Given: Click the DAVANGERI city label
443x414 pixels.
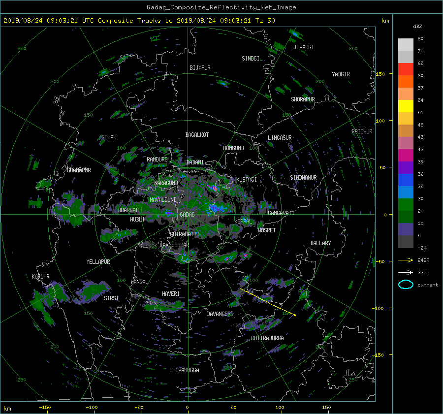Looking at the screenshot, I should click(220, 314).
